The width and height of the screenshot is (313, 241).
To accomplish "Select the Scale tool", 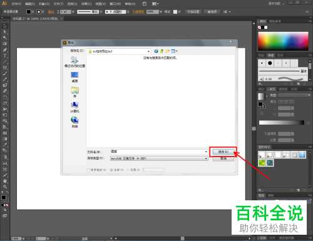I will (4, 103).
